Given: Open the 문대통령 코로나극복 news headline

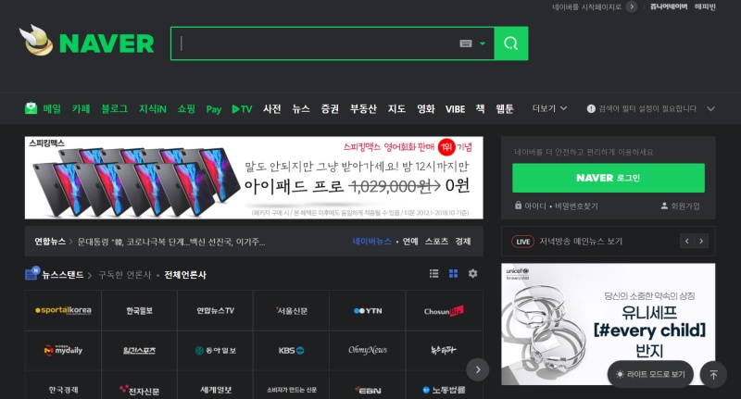Looking at the screenshot, I should (x=171, y=242).
